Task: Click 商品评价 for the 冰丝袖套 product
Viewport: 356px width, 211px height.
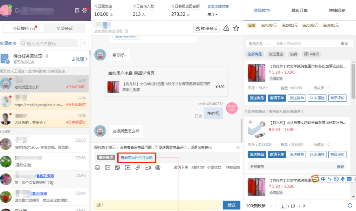Action: [x=337, y=154]
